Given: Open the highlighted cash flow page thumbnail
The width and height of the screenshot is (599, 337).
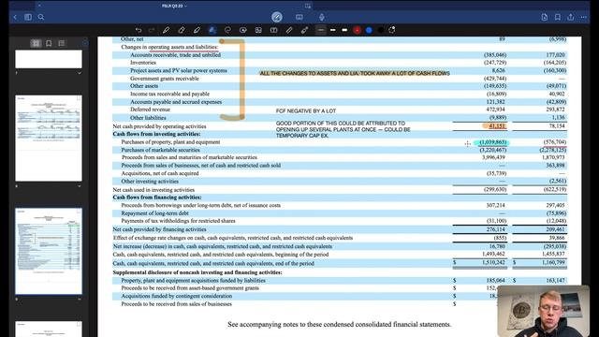Looking at the screenshot, I should pyautogui.click(x=49, y=251).
